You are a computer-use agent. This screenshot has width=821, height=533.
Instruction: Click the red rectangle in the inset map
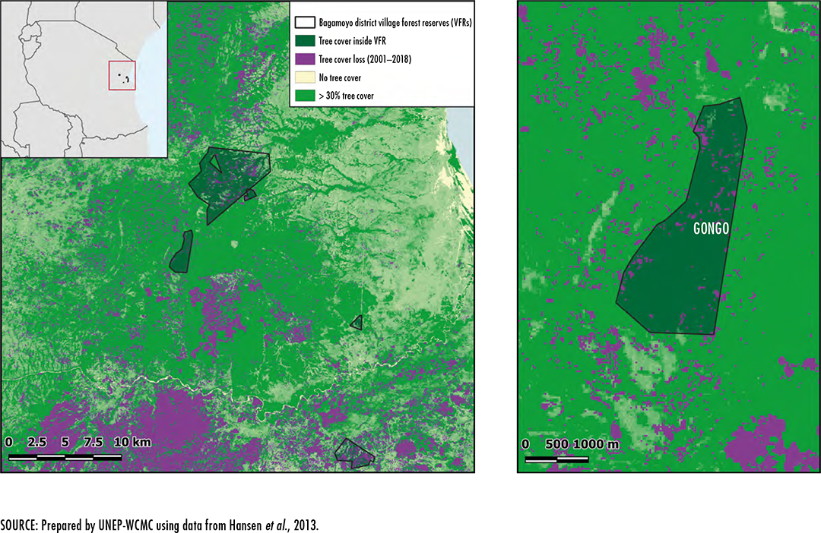pos(122,76)
